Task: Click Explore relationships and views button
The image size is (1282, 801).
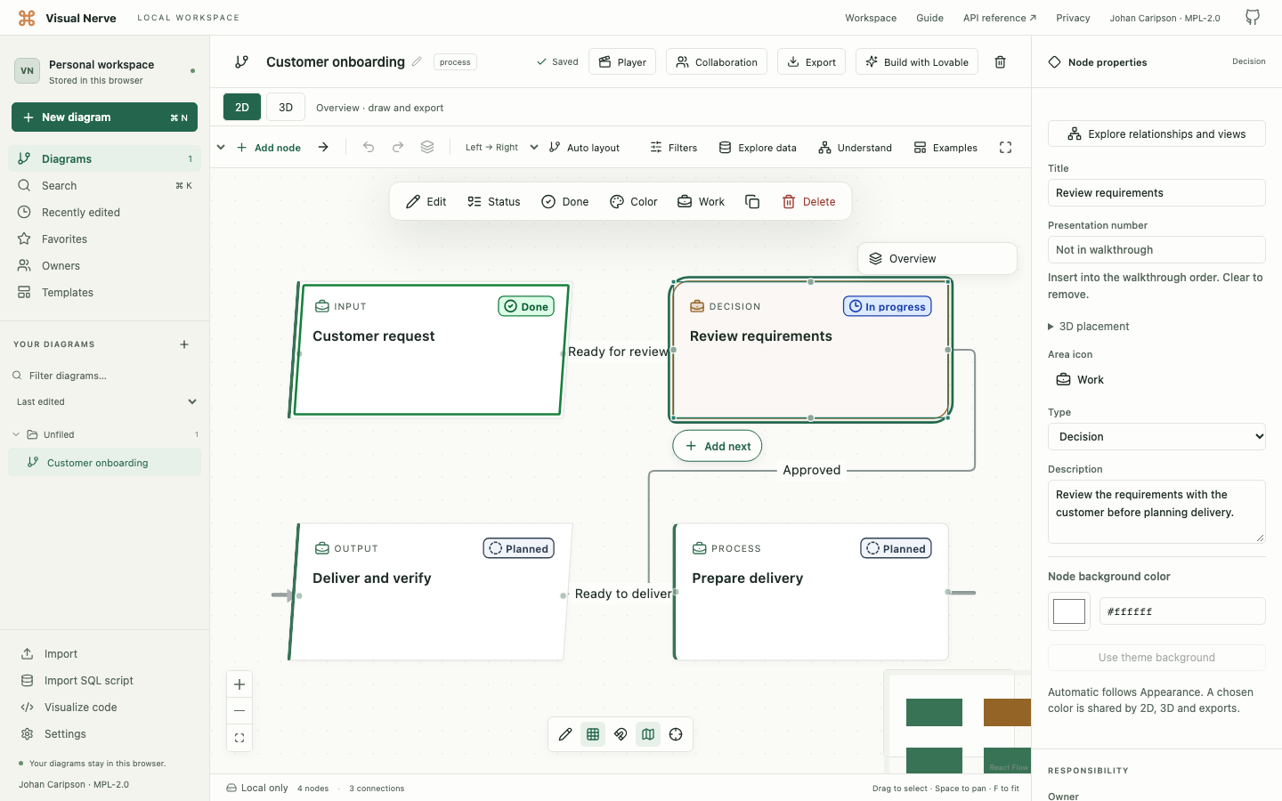Action: pyautogui.click(x=1156, y=133)
